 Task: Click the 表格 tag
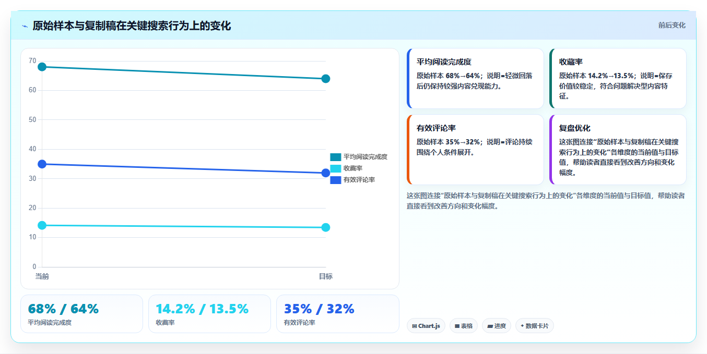[464, 326]
